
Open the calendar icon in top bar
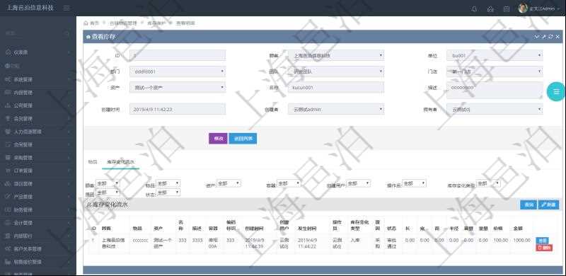click(507, 9)
